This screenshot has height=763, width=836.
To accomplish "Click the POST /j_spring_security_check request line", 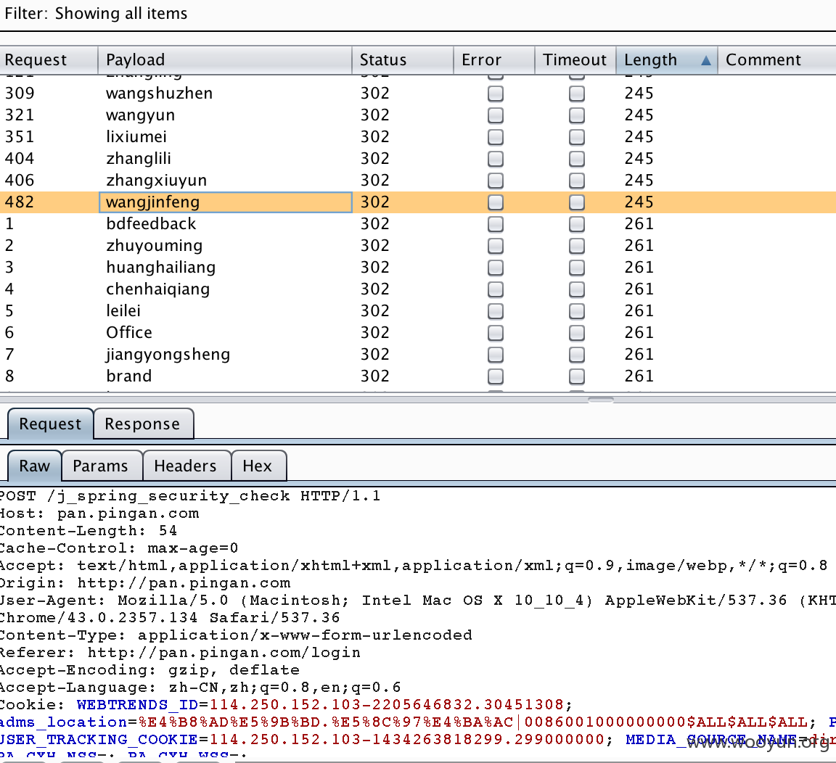I will pos(189,496).
